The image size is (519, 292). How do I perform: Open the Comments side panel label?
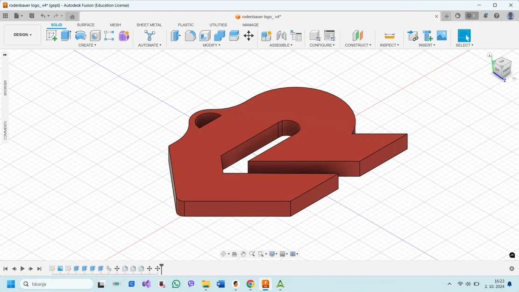pyautogui.click(x=5, y=130)
